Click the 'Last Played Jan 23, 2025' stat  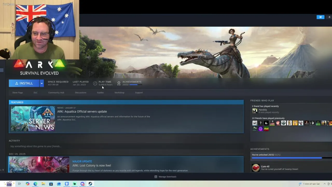pyautogui.click(x=81, y=83)
